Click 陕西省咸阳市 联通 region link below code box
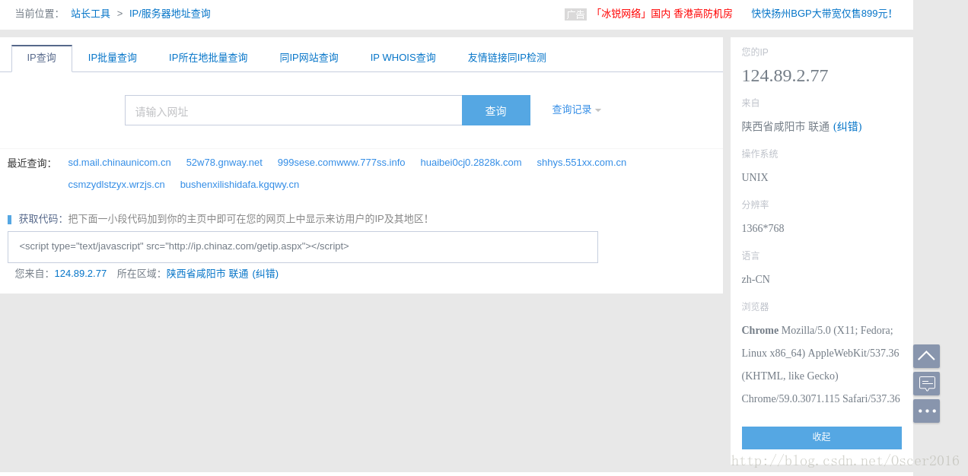The image size is (968, 476). [x=208, y=274]
